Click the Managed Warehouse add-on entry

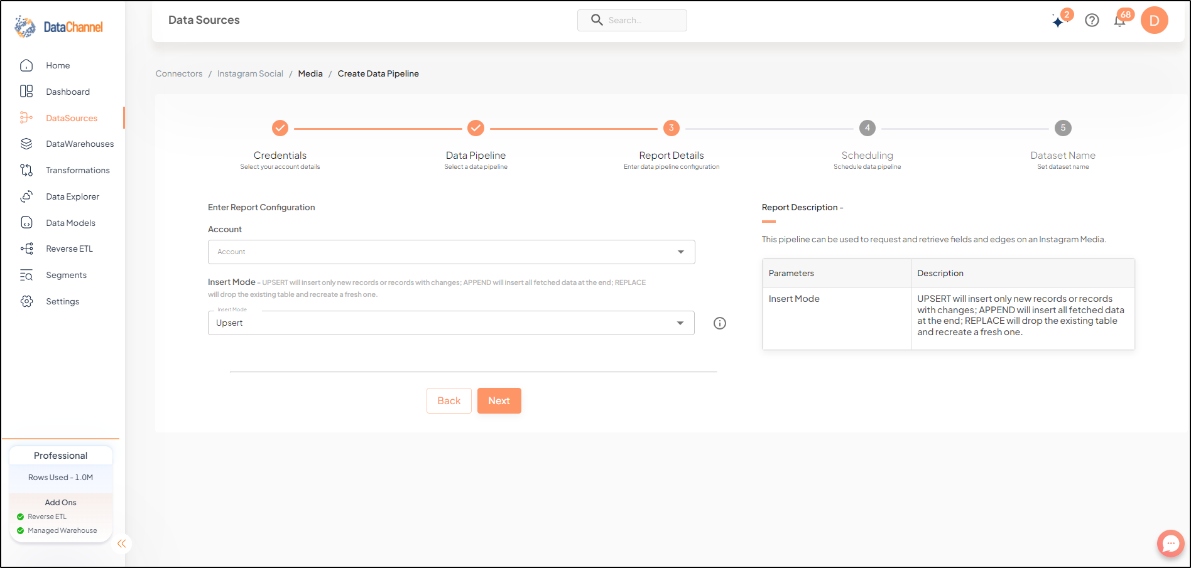coord(62,530)
